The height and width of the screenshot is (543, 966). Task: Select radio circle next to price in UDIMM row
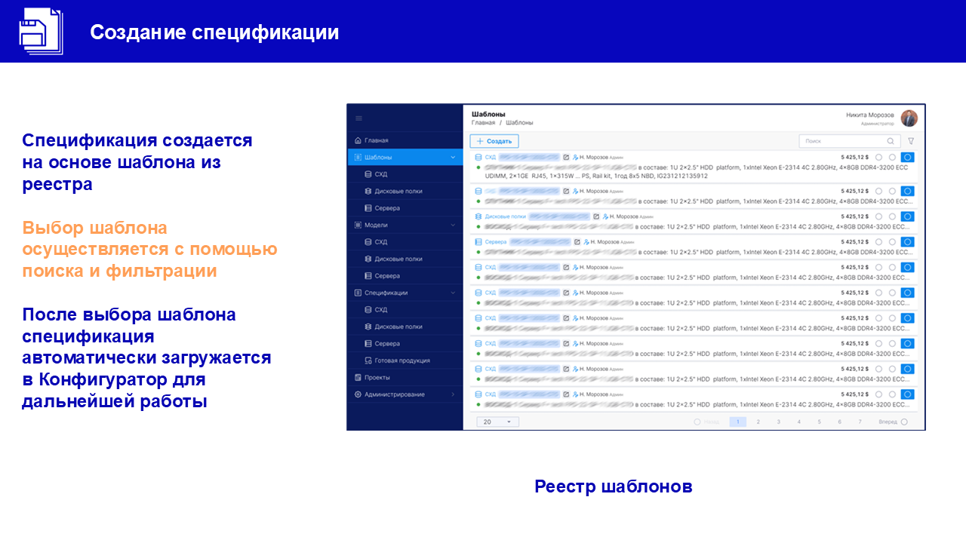pyautogui.click(x=878, y=158)
